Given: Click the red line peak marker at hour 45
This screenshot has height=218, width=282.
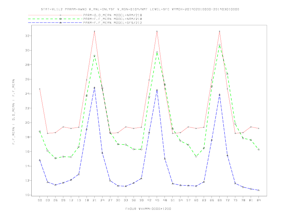Looking at the screenshot, I should (157, 31).
